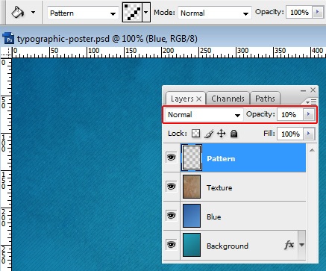Click the Fill value field
This screenshot has height=271, width=326.
[x=290, y=134]
